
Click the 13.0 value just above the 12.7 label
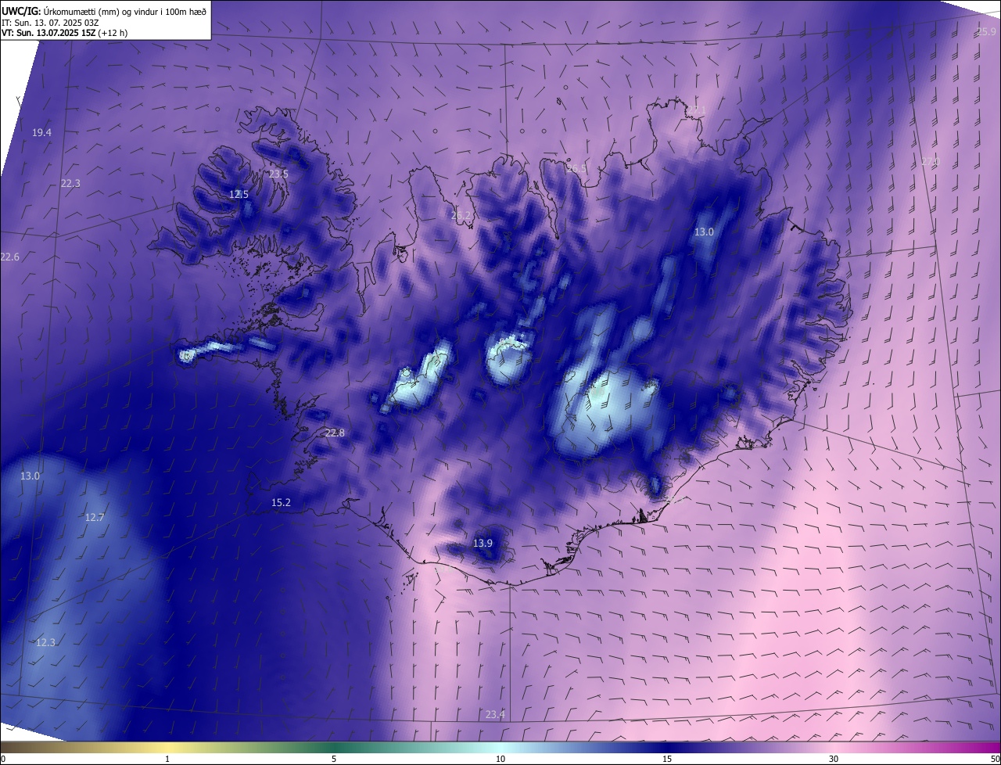pyautogui.click(x=30, y=476)
